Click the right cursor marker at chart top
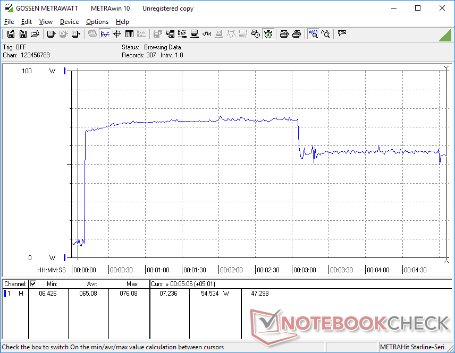The height and width of the screenshot is (353, 455). coord(446,68)
